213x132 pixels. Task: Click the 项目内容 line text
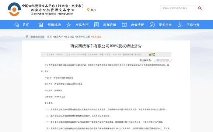tap(63, 84)
